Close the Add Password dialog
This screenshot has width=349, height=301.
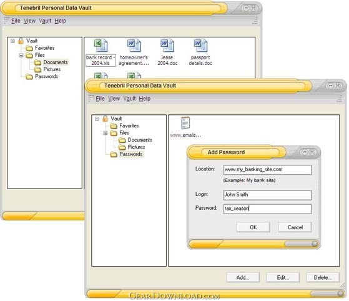click(312, 152)
